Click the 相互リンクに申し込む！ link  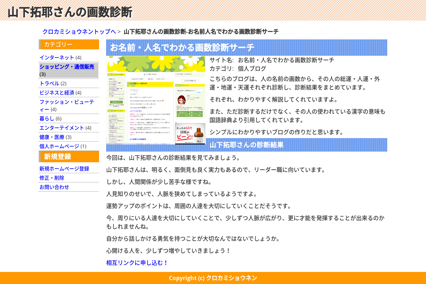(137, 263)
